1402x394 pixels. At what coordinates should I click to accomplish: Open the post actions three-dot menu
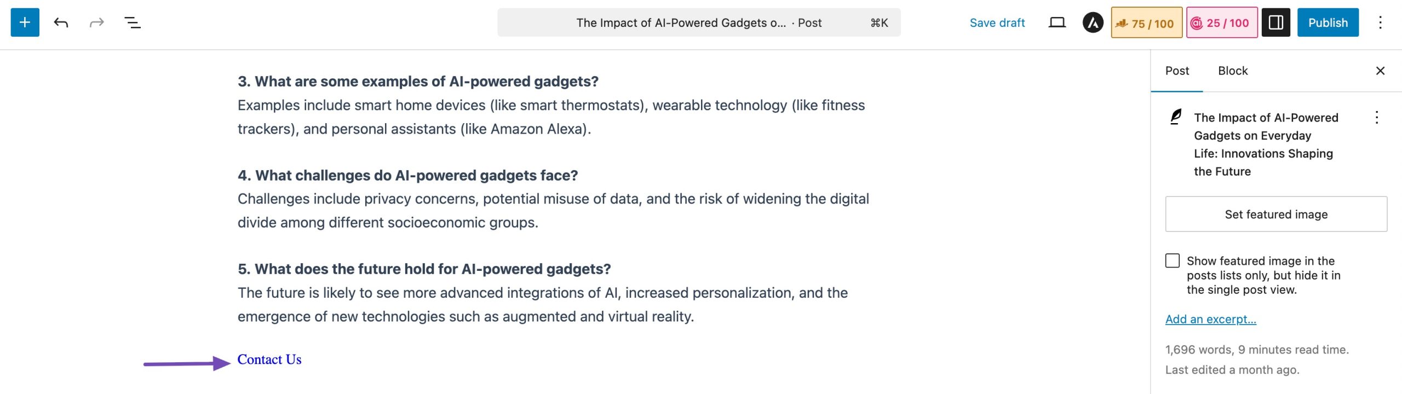tap(1376, 118)
